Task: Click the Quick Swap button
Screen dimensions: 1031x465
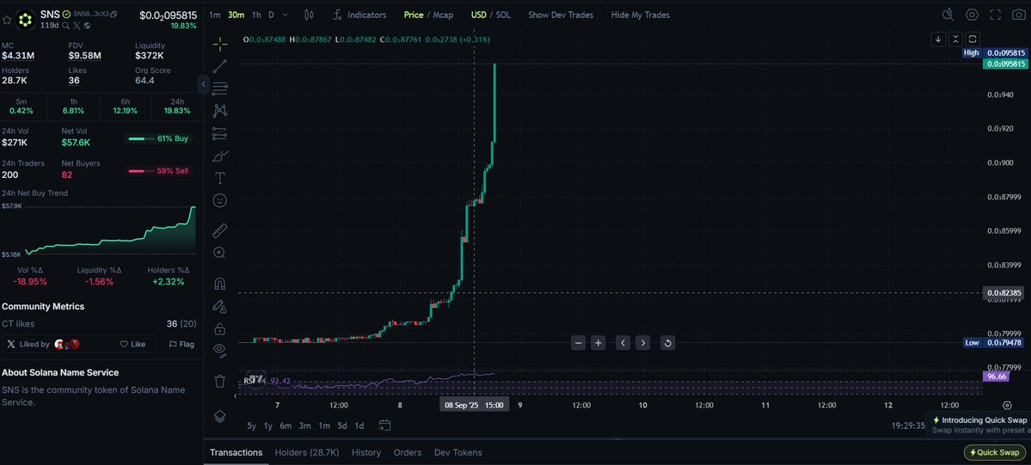Action: [994, 452]
